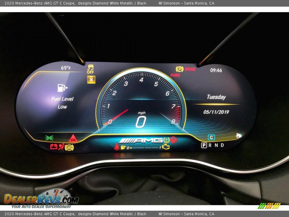Image resolution: width=289 pixels, height=217 pixels.
Task: Click the red battery warning icon
Action: (x=54, y=147)
